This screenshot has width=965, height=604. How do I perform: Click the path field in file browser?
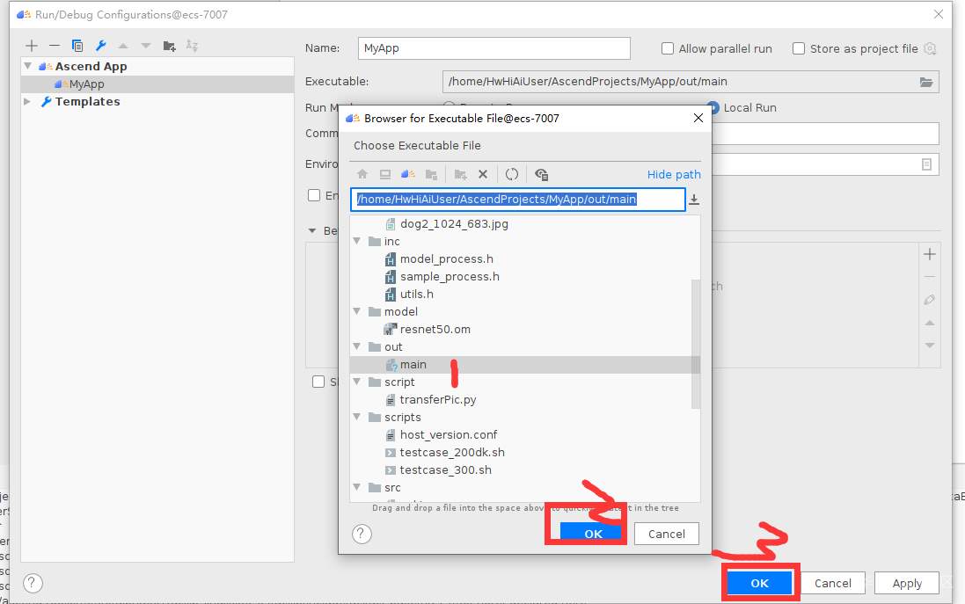(517, 200)
